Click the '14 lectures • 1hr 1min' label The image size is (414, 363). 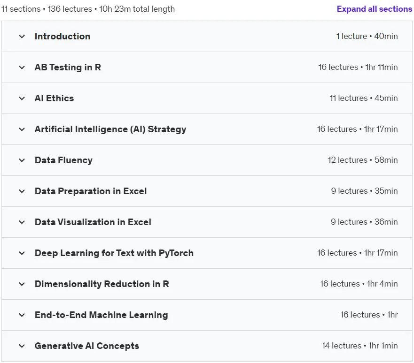click(x=359, y=346)
